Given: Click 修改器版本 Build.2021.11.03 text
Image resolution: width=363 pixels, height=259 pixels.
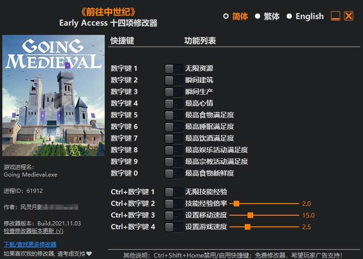Looking at the screenshot, I should pyautogui.click(x=42, y=224).
